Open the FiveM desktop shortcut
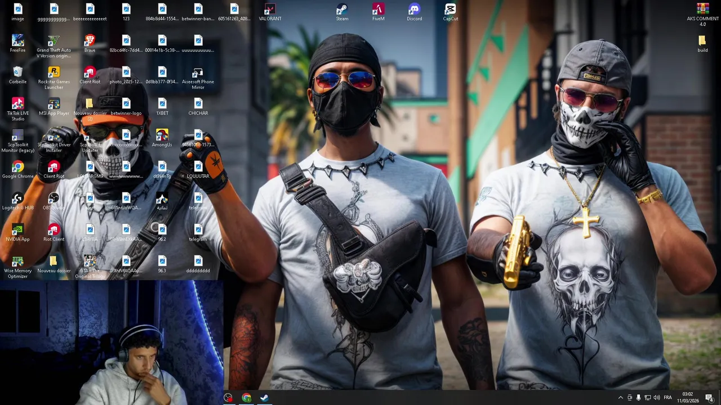 click(x=378, y=12)
